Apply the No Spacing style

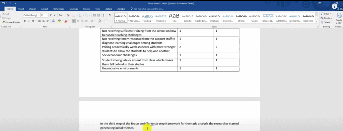(x=134, y=18)
